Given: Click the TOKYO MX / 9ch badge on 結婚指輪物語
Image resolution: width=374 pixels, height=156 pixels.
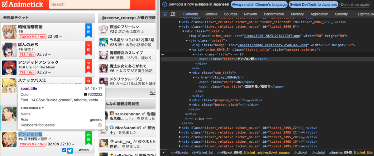Looking at the screenshot, I should pyautogui.click(x=33, y=36).
